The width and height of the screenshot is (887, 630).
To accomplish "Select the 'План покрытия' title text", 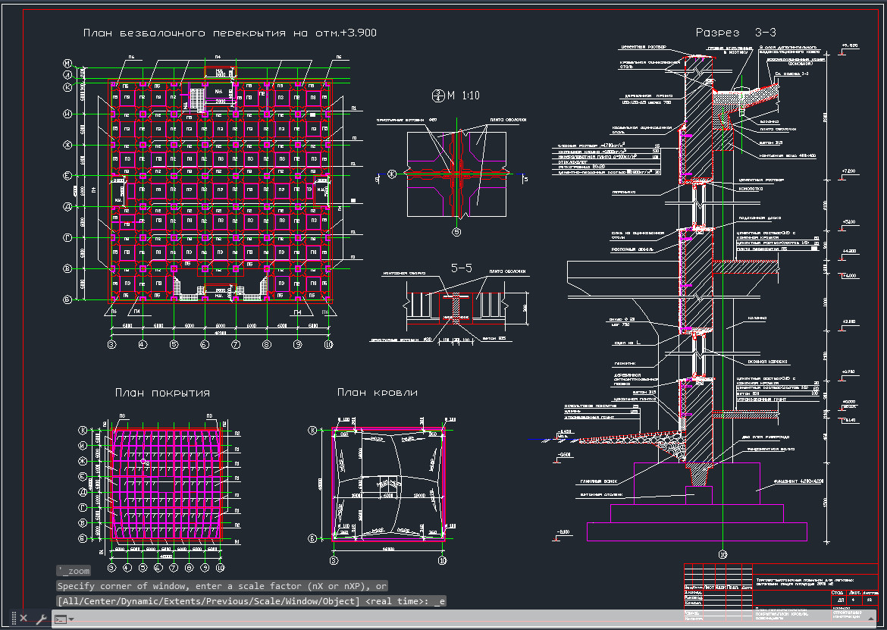I will [x=162, y=393].
